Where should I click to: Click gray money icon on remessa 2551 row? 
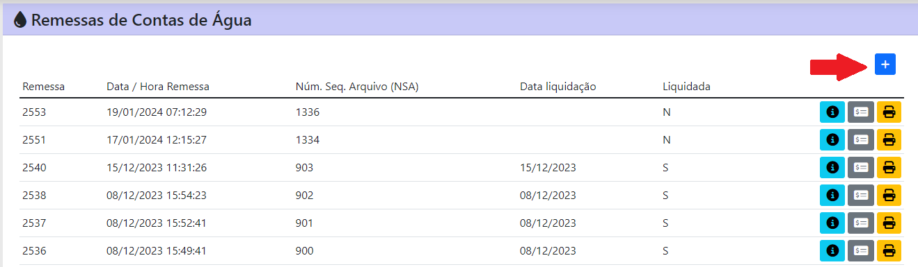860,139
